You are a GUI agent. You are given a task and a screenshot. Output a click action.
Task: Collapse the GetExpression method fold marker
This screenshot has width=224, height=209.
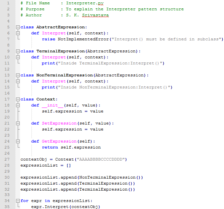tap(18, 141)
